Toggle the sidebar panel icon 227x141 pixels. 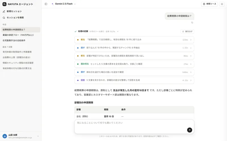46,4
